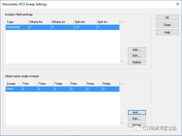Open Help for RCS sweep settings
This screenshot has width=182, height=136.
[x=167, y=32]
